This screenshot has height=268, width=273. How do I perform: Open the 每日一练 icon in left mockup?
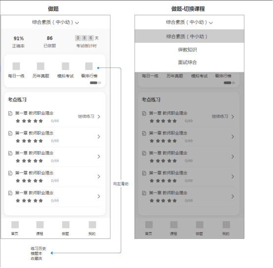(16, 66)
